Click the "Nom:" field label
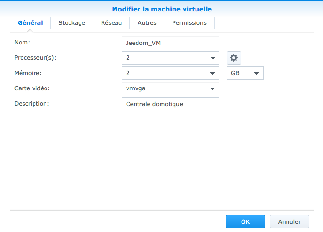The image size is (323, 232). click(x=23, y=43)
